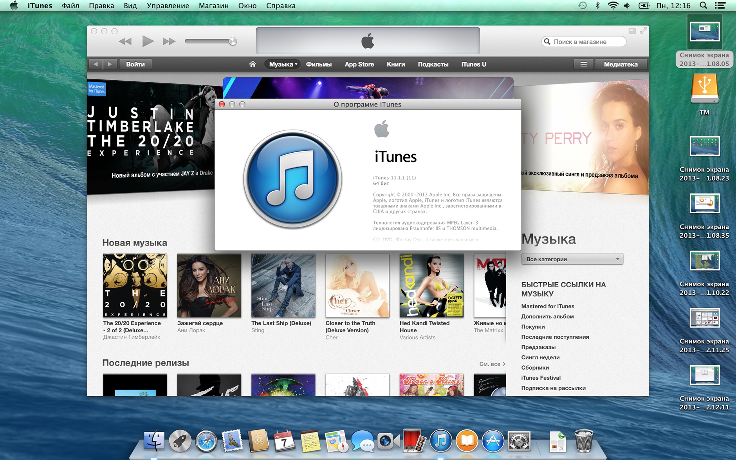Image resolution: width=736 pixels, height=460 pixels.
Task: Open the Последние поступления quick link
Action: (555, 337)
